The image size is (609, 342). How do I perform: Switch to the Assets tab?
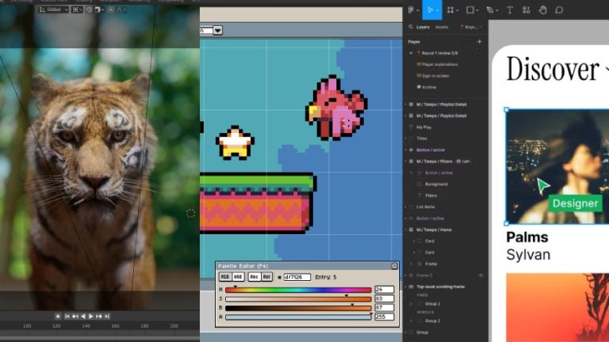click(441, 27)
